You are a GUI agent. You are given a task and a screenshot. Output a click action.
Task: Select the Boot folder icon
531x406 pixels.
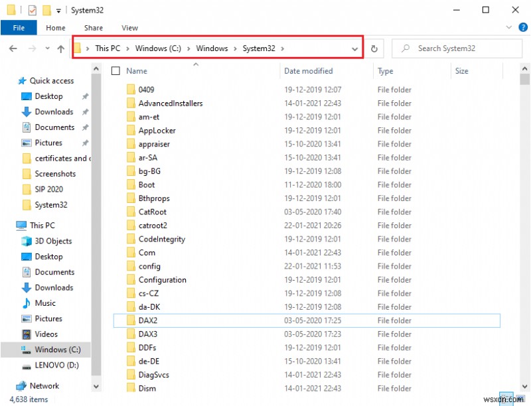click(x=131, y=184)
